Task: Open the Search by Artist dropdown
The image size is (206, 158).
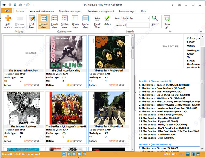Action: pyautogui.click(x=148, y=18)
